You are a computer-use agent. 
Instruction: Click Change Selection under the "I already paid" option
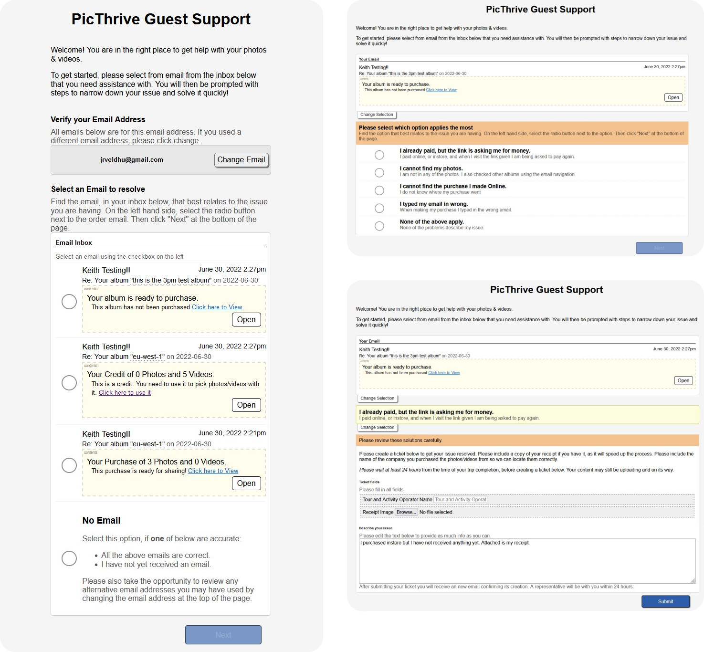[377, 428]
